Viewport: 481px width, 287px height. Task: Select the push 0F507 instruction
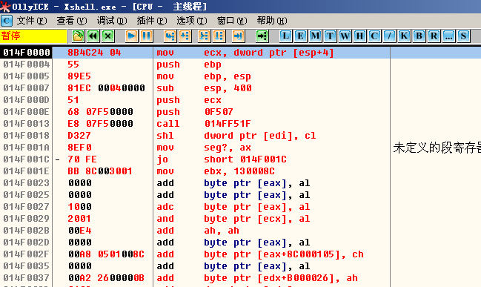(194, 112)
